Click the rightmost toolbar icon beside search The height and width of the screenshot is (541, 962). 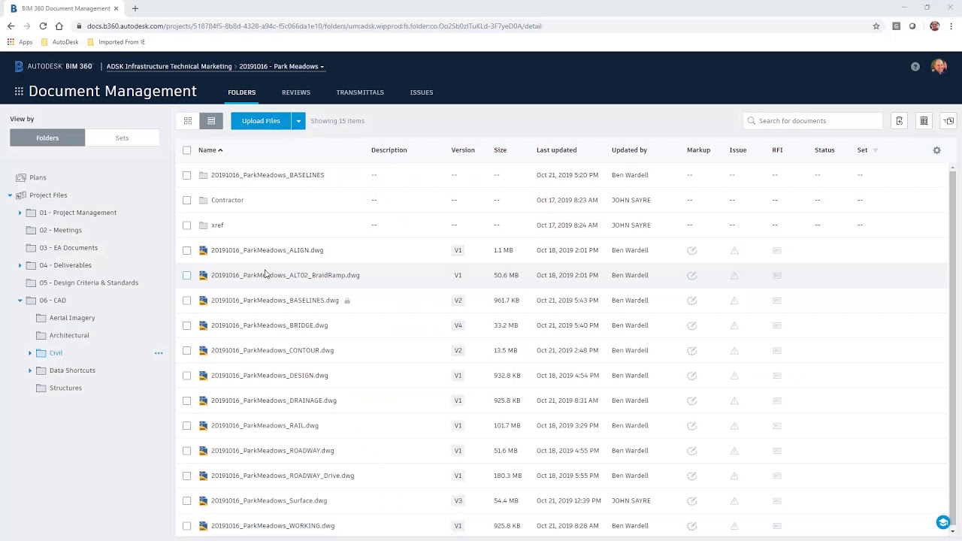948,121
